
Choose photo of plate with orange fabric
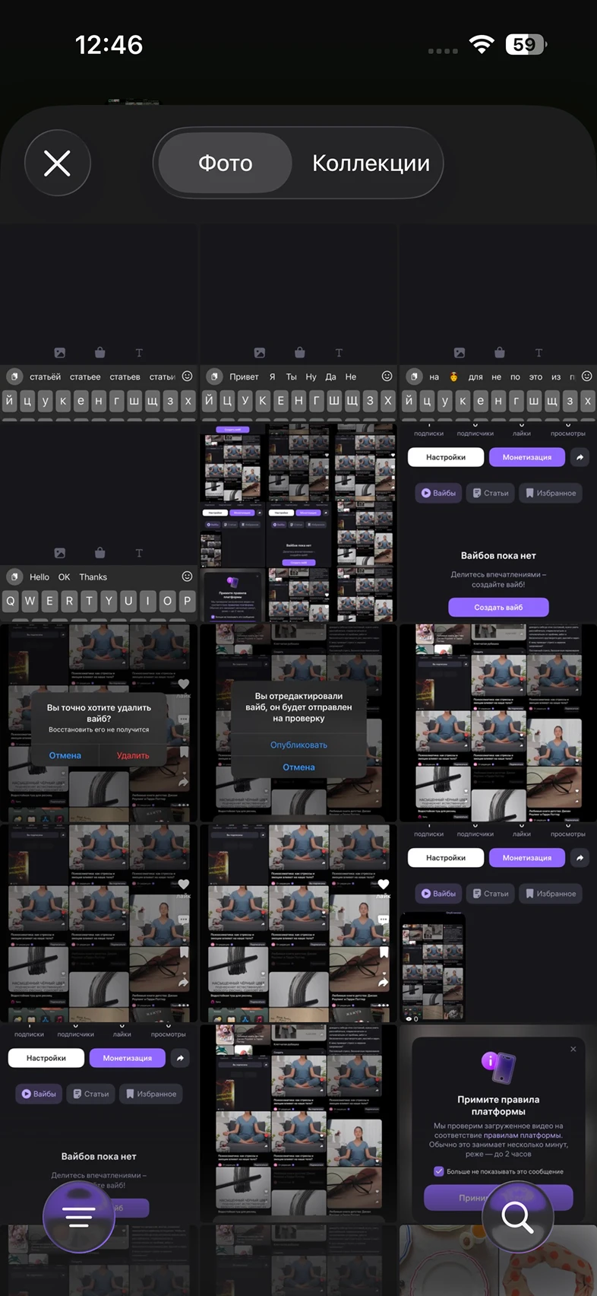click(x=498, y=1259)
